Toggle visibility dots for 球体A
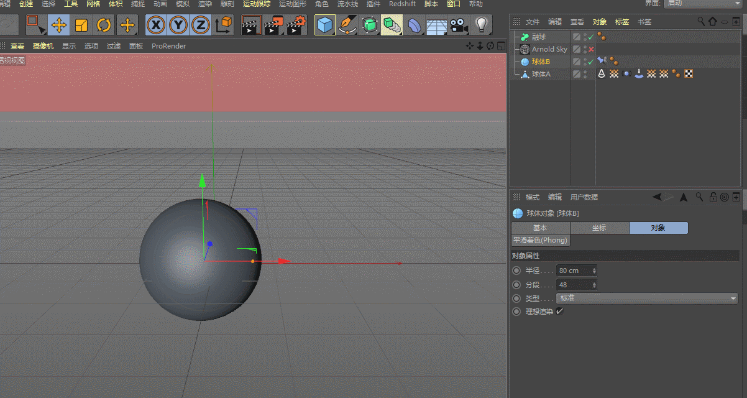Viewport: 747px width, 398px height. (585, 74)
